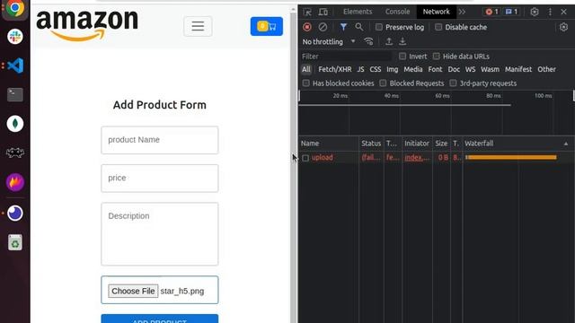Open the Trash dock icon

point(15,242)
